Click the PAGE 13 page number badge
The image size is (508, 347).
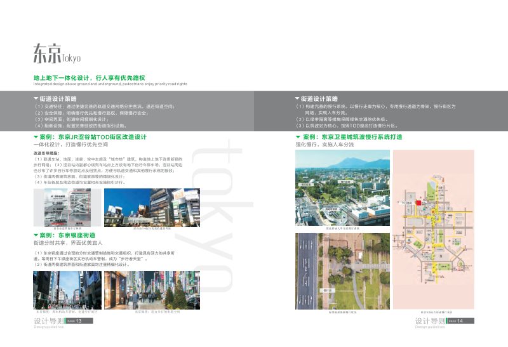click(x=79, y=321)
